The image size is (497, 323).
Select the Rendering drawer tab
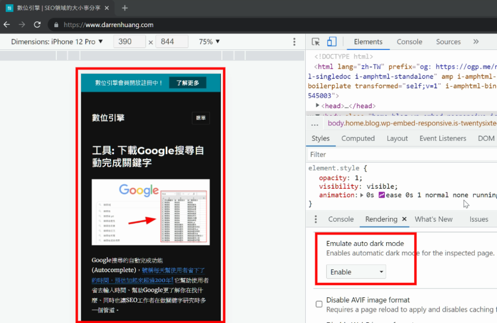tap(381, 219)
